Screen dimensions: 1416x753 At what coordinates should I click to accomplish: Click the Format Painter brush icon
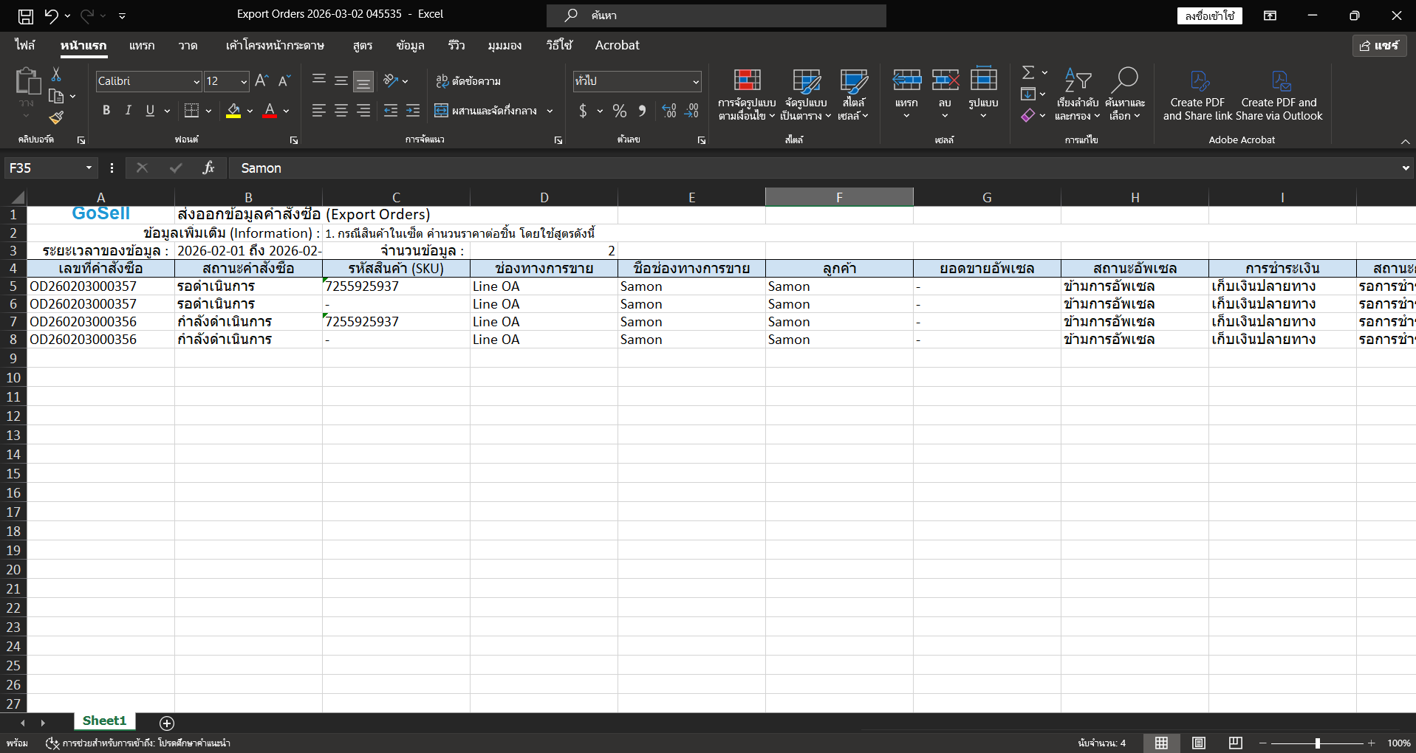click(x=56, y=117)
